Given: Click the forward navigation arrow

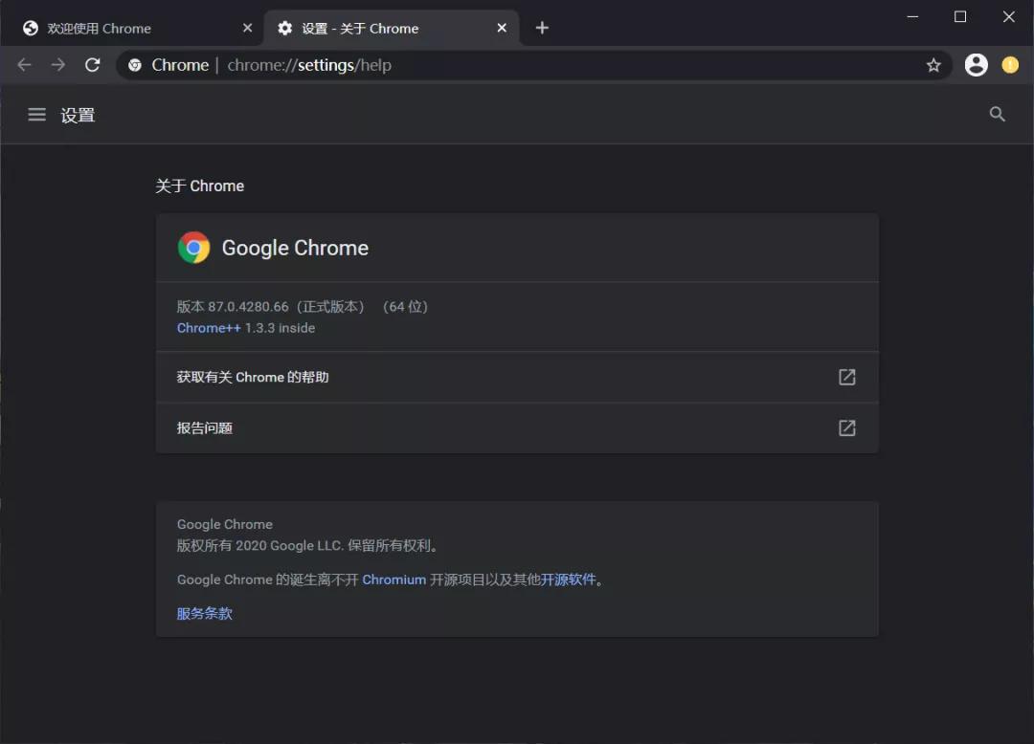Looking at the screenshot, I should (x=57, y=64).
